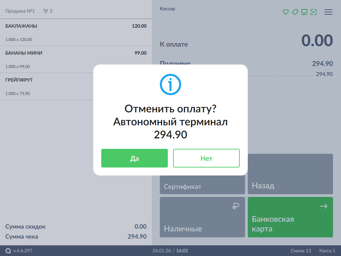The height and width of the screenshot is (256, 341).
Task: Select the ГРЕЙПФРУТ receipt line
Action: click(x=47, y=86)
